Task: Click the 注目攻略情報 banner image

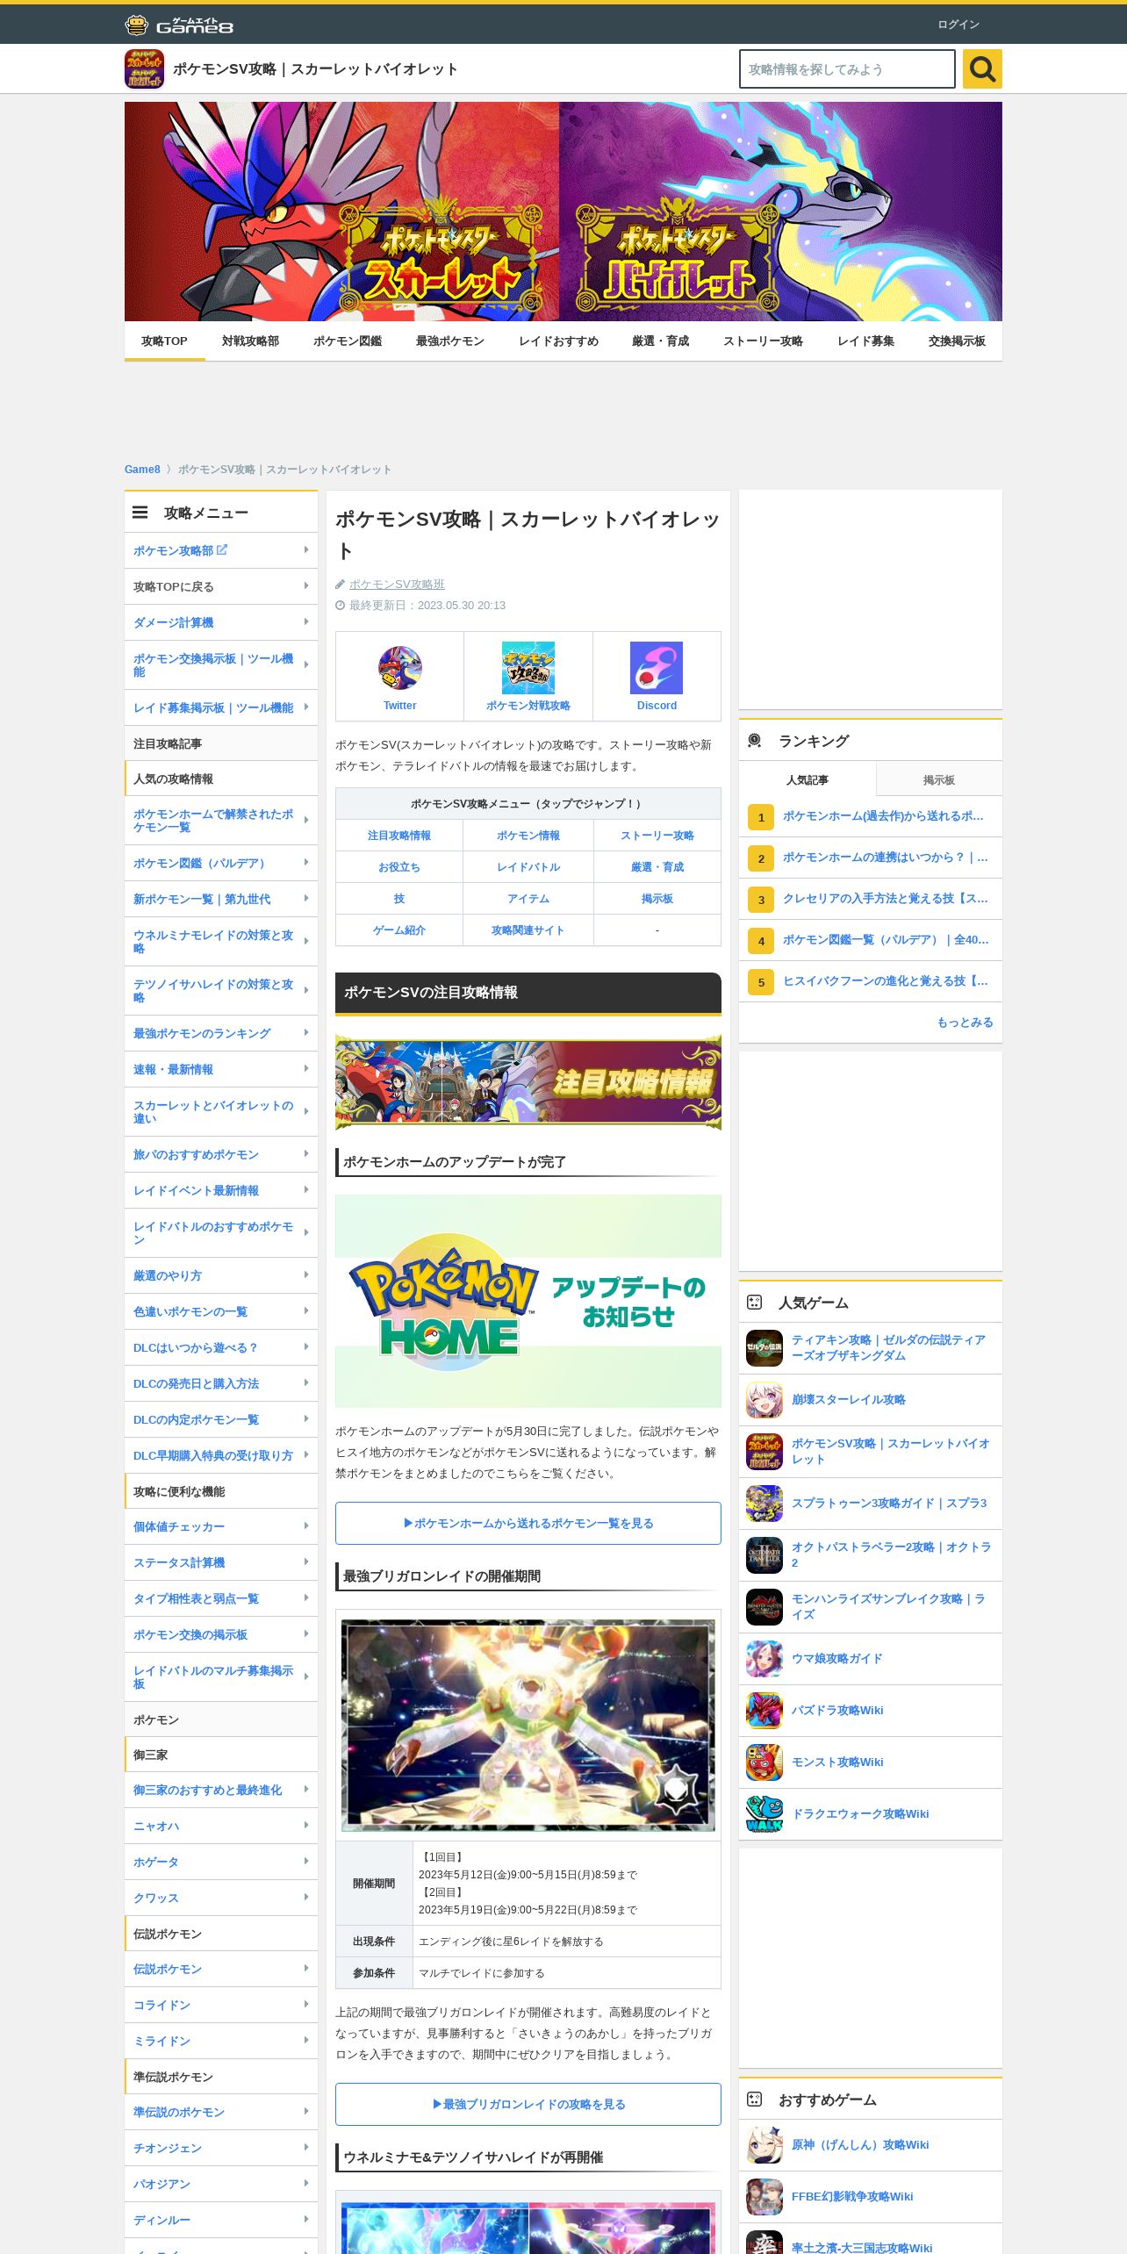Action: [528, 1082]
